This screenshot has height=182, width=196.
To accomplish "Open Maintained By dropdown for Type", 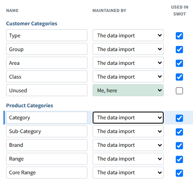I will coord(128,35).
